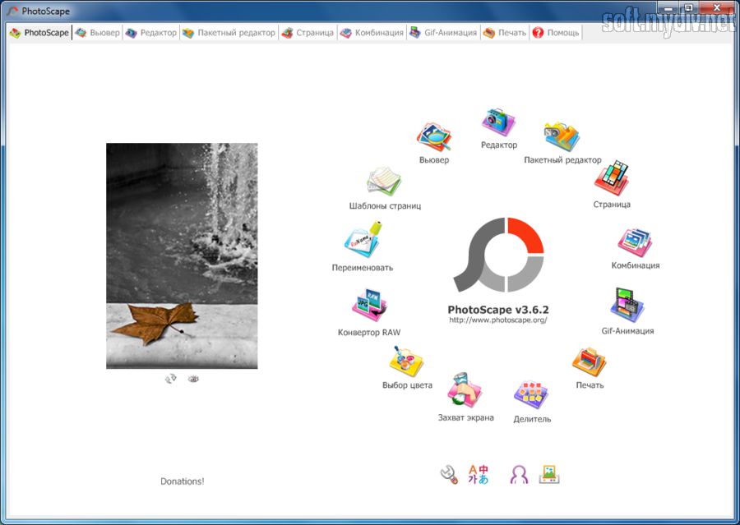Launch the Gif-Анимация circle icon
The height and width of the screenshot is (525, 740).
tap(627, 305)
